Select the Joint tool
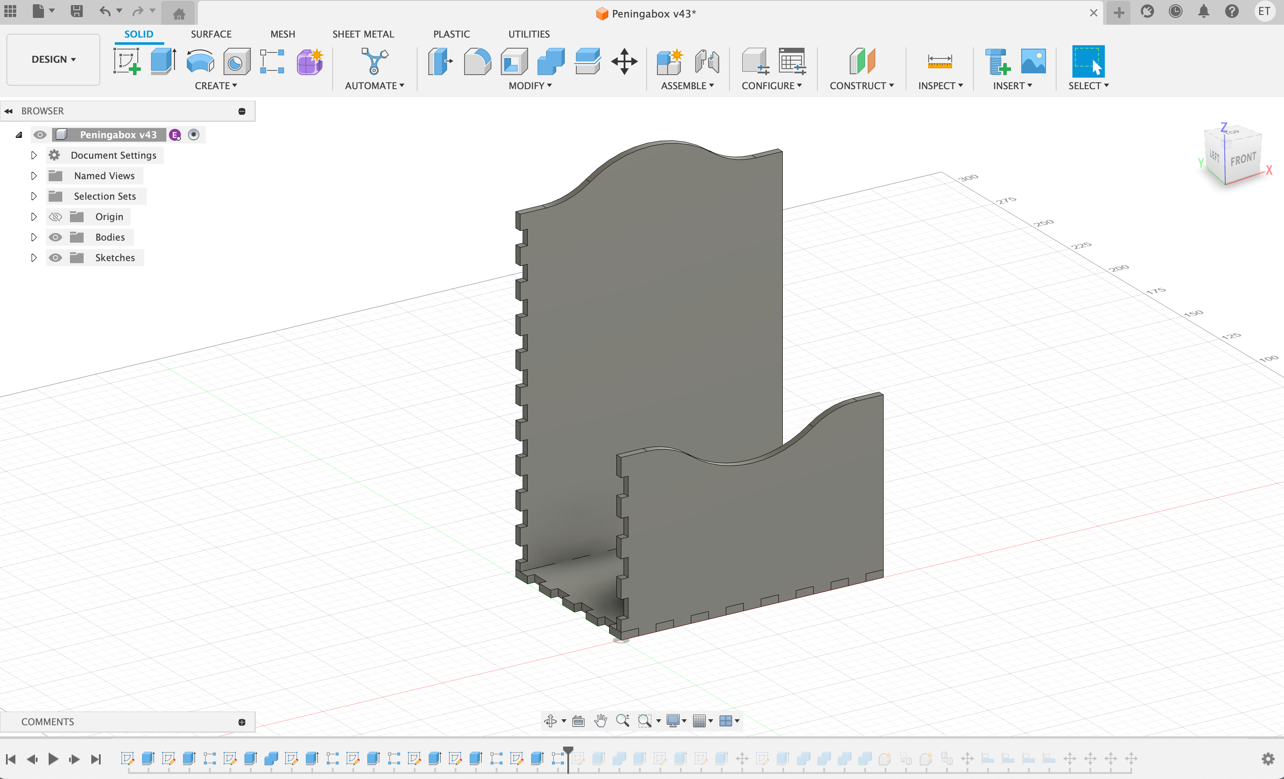The width and height of the screenshot is (1284, 779). (706, 61)
